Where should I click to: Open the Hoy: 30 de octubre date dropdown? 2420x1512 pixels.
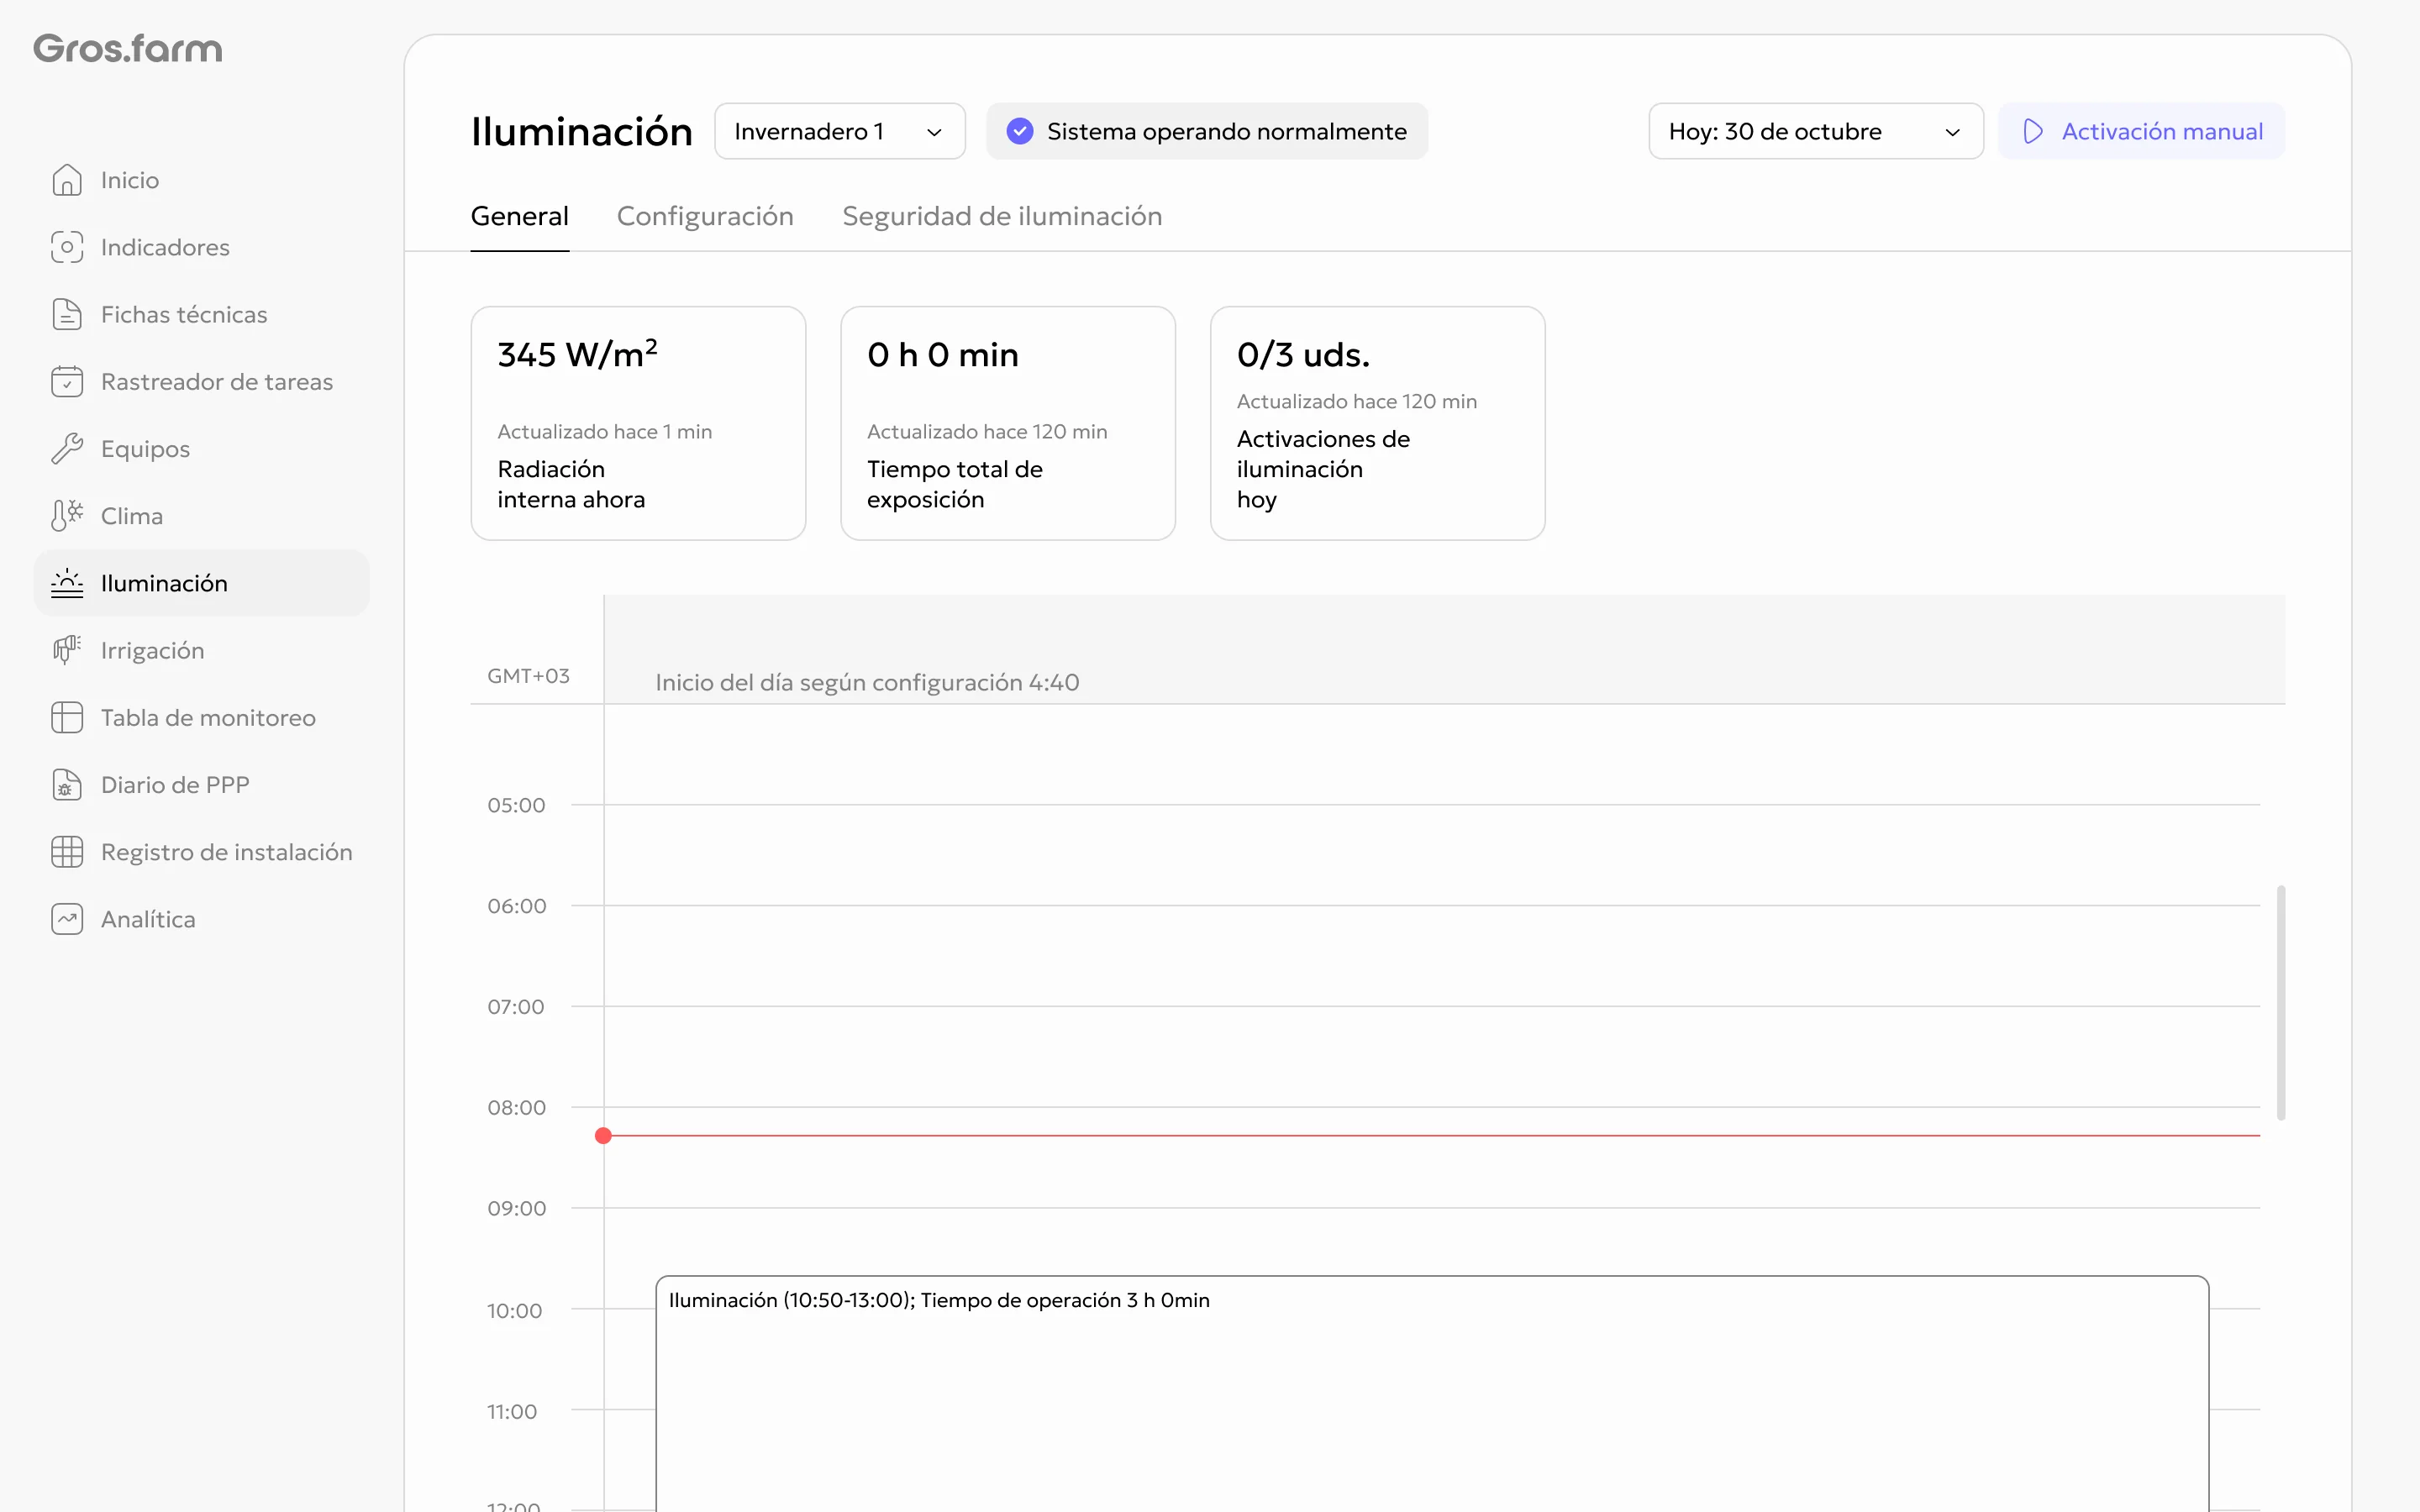(1816, 131)
